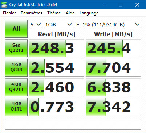Minimize the CrystalDiskMark window
The height and width of the screenshot is (133, 146).
pyautogui.click(x=104, y=5)
